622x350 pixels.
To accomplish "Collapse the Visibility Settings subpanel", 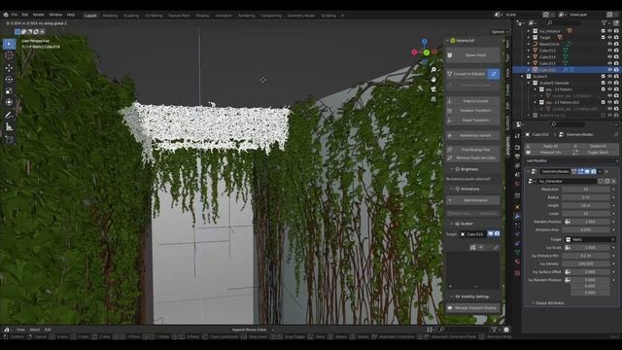I will pos(452,297).
